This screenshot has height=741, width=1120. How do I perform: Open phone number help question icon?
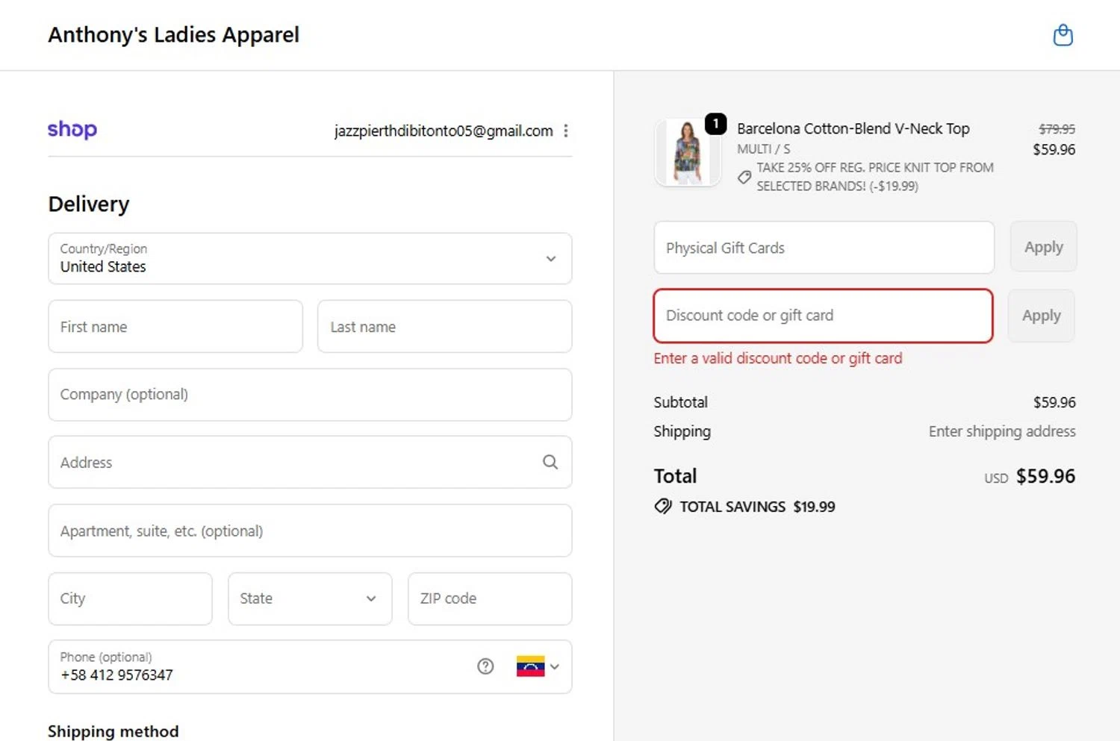(x=485, y=666)
